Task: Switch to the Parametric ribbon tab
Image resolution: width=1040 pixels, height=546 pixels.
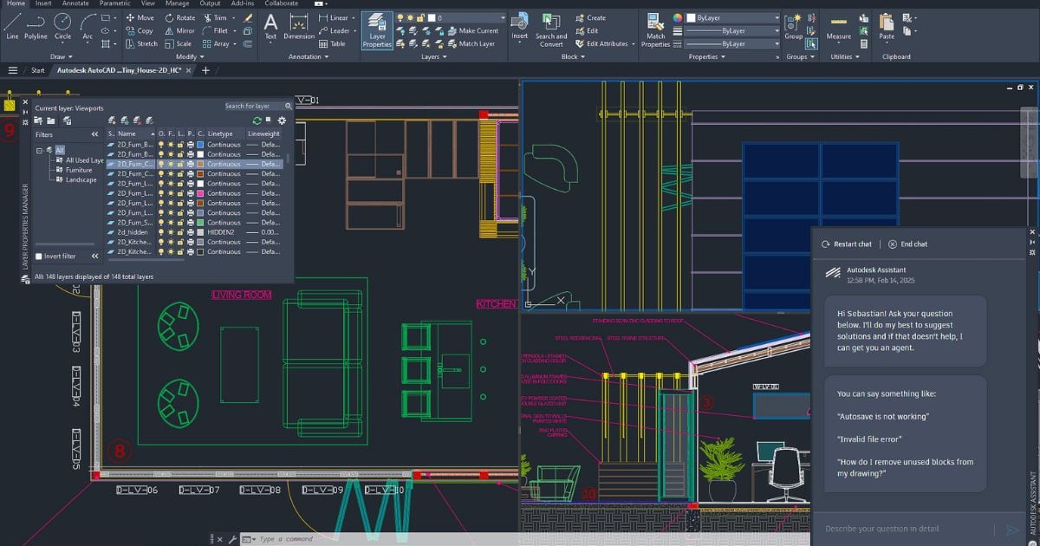Action: coord(115,3)
